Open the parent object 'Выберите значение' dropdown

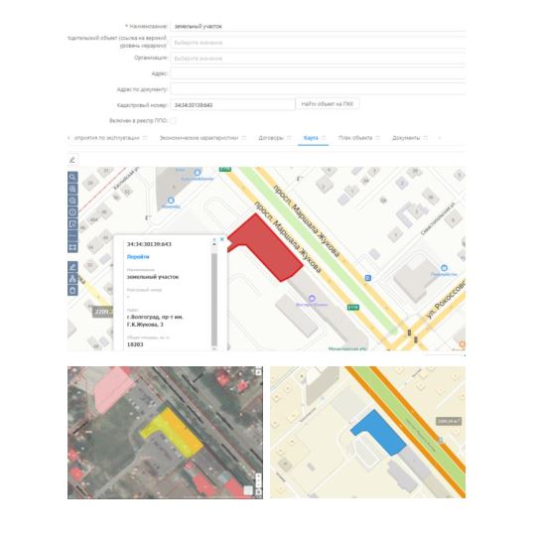coord(318,43)
